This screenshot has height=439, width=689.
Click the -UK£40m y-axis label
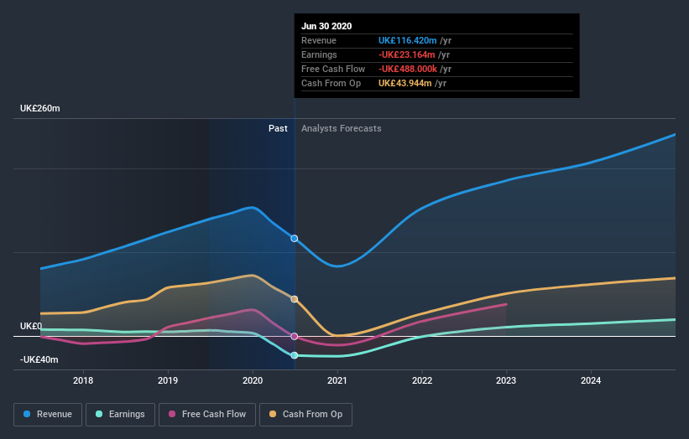point(39,359)
